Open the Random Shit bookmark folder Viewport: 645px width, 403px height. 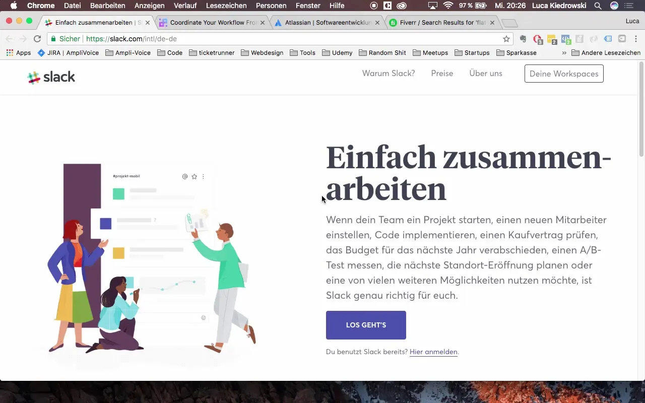pyautogui.click(x=382, y=52)
